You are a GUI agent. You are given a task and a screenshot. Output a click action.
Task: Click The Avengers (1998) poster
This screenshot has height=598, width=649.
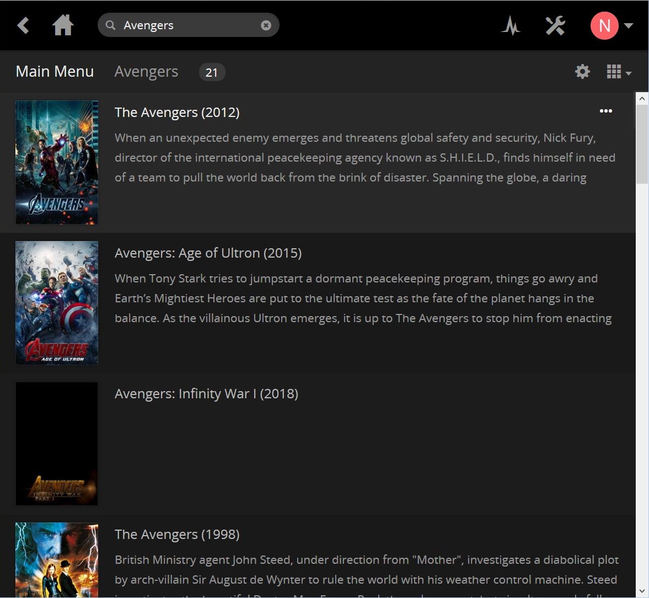pyautogui.click(x=57, y=560)
